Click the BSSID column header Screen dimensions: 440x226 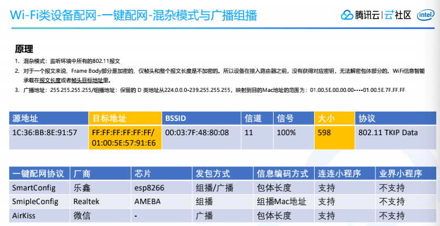click(201, 118)
